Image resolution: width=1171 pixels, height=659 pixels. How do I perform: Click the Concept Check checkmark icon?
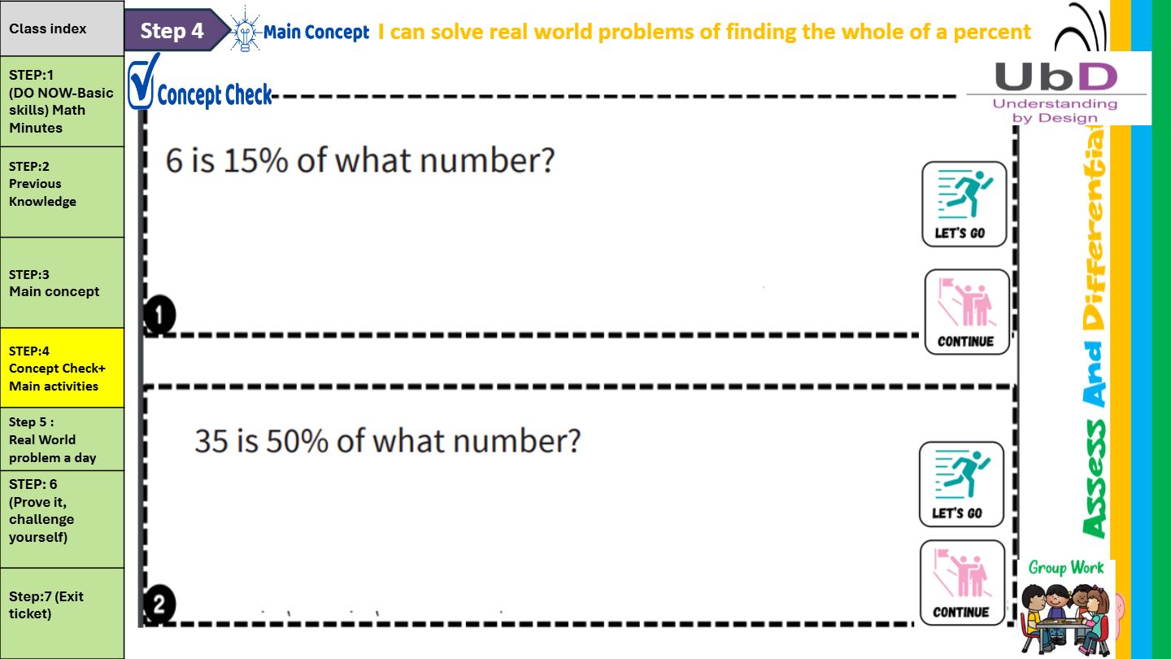point(144,82)
